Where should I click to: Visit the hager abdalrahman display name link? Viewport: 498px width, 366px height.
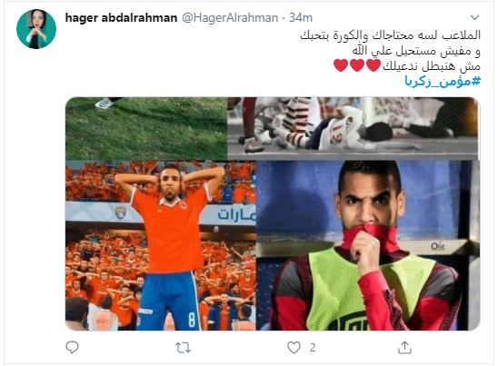point(121,18)
